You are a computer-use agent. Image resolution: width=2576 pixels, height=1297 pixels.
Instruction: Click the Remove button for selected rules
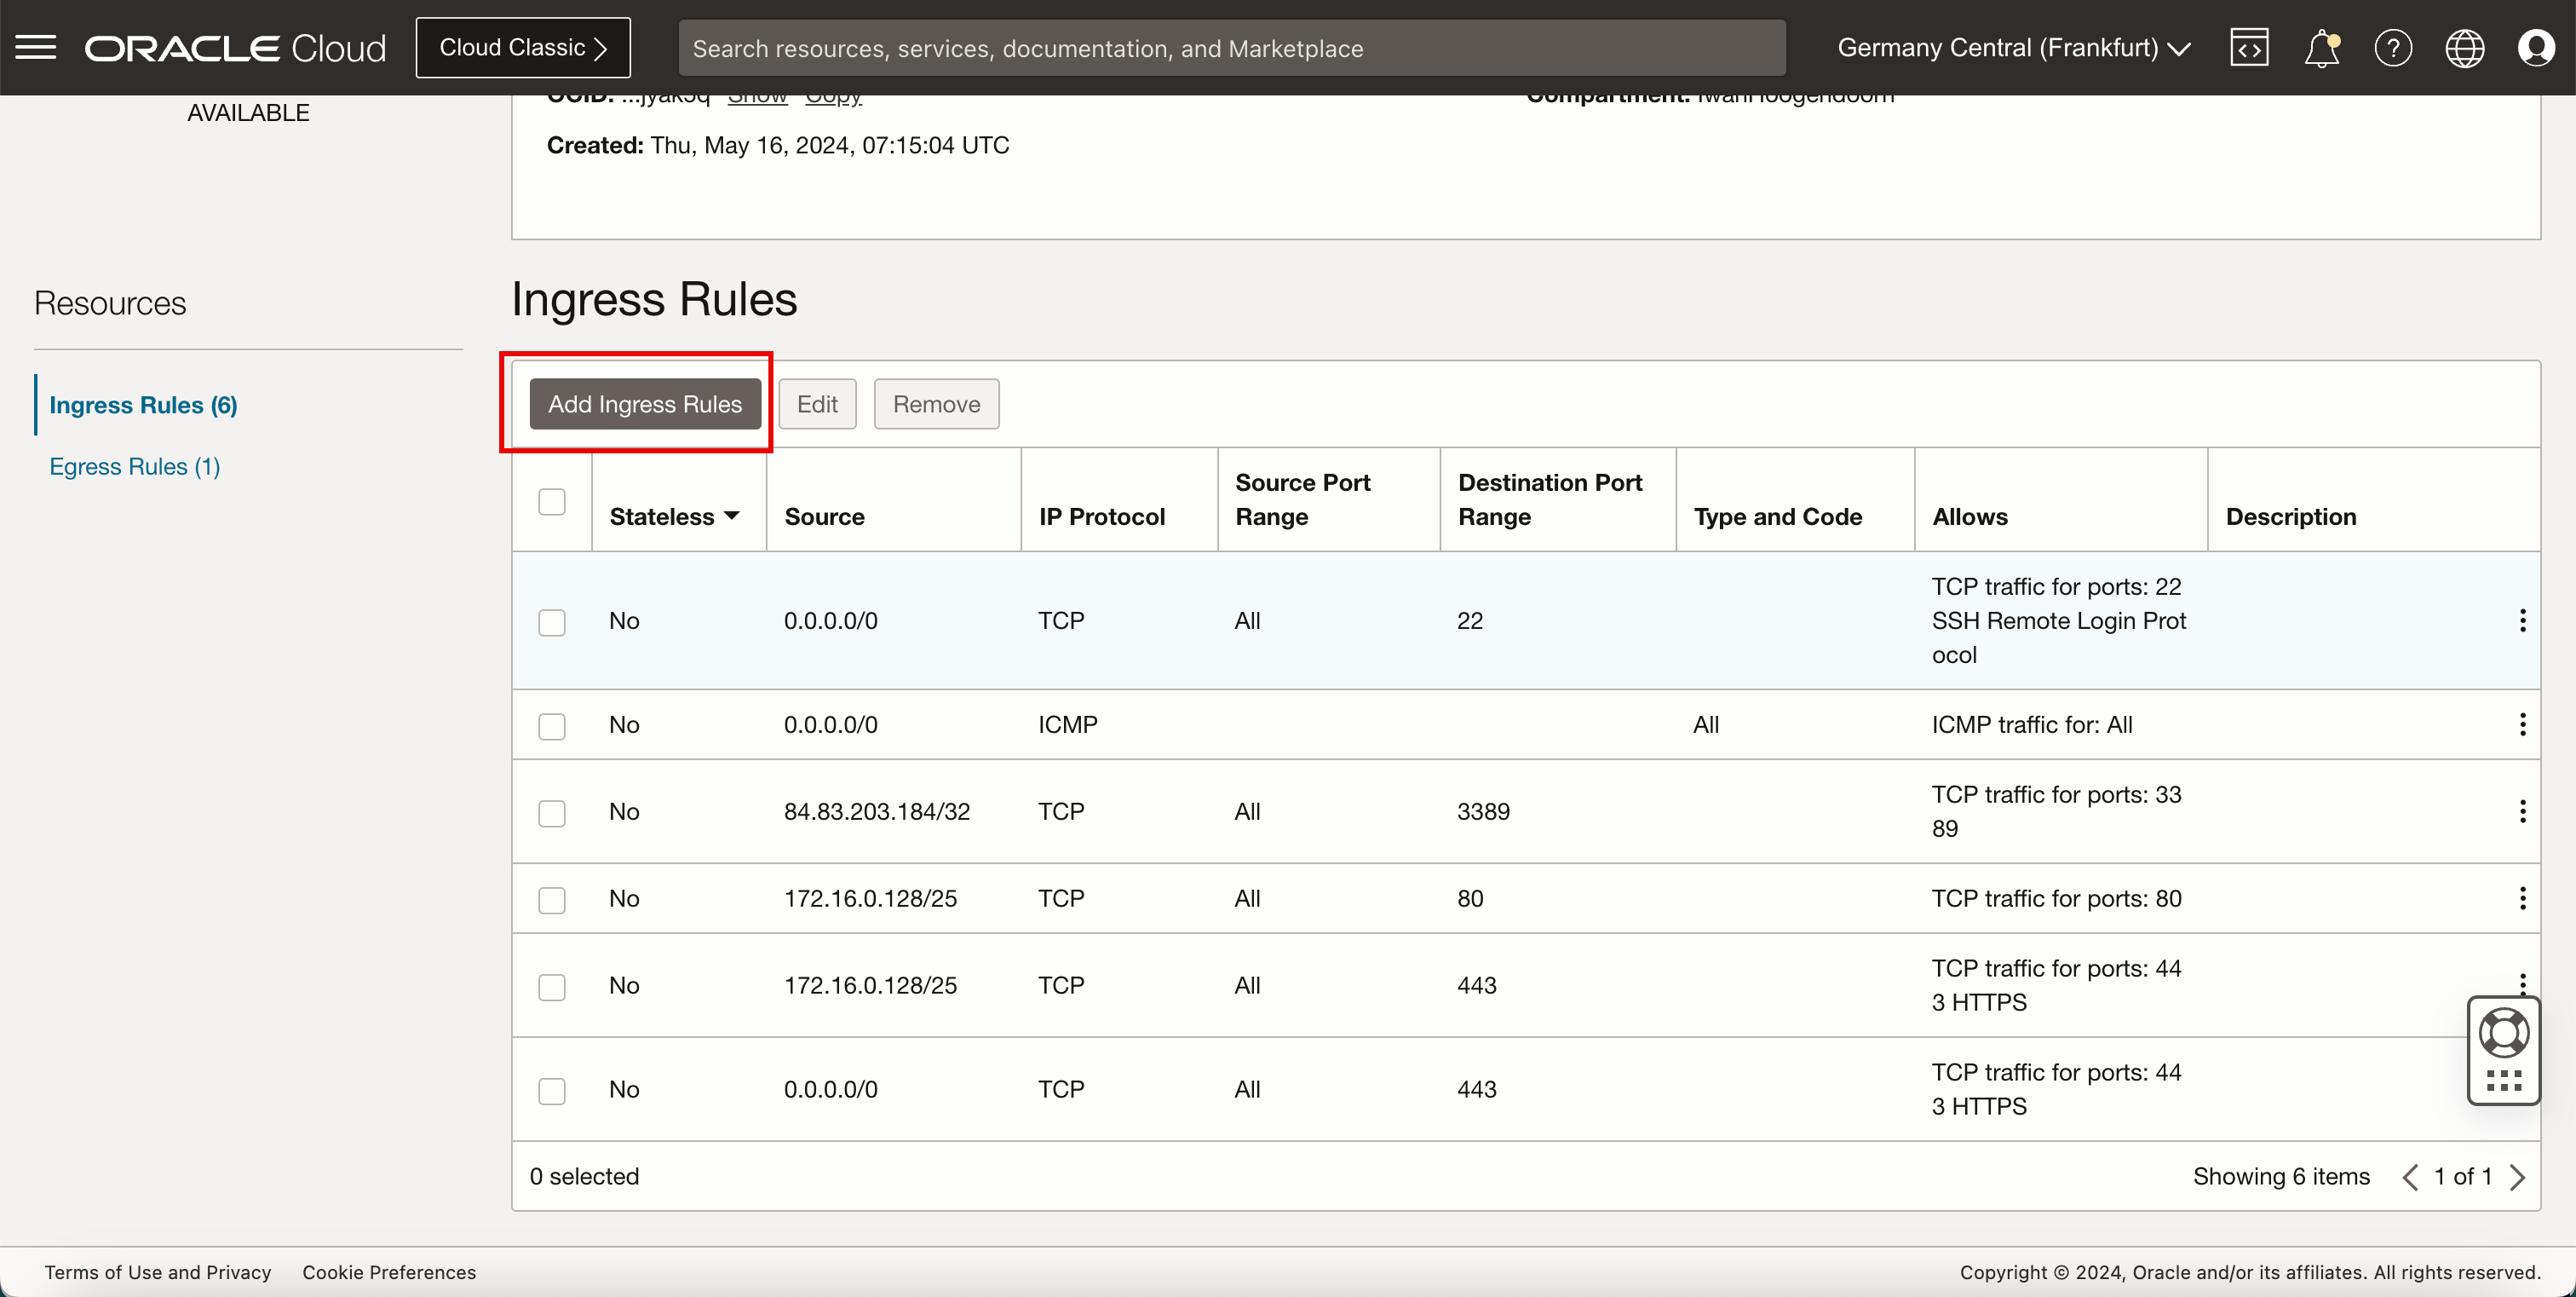tap(936, 402)
